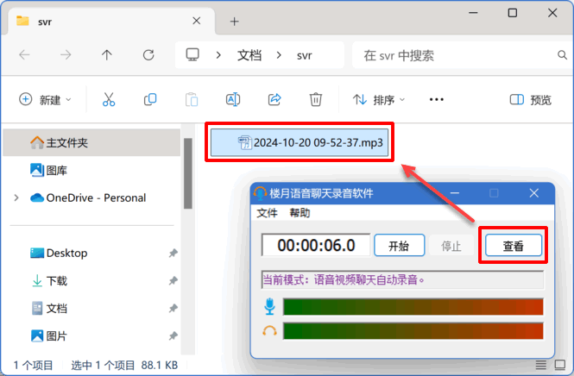Image resolution: width=574 pixels, height=376 pixels.
Task: Unpin Desktop via its pin icon
Action: (x=173, y=253)
